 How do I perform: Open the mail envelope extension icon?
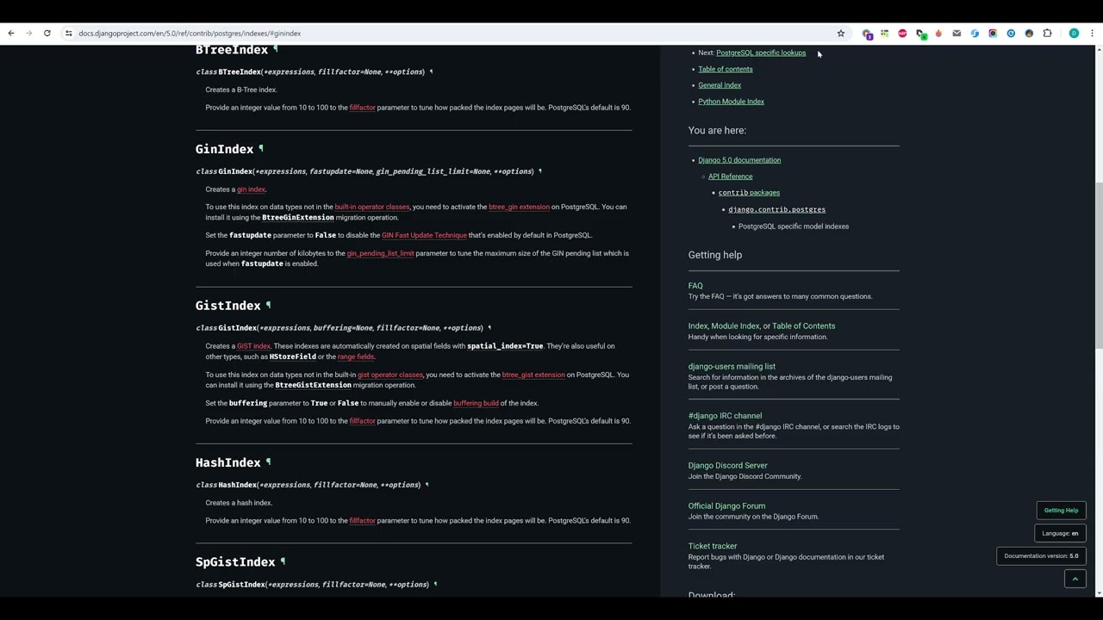tap(957, 34)
